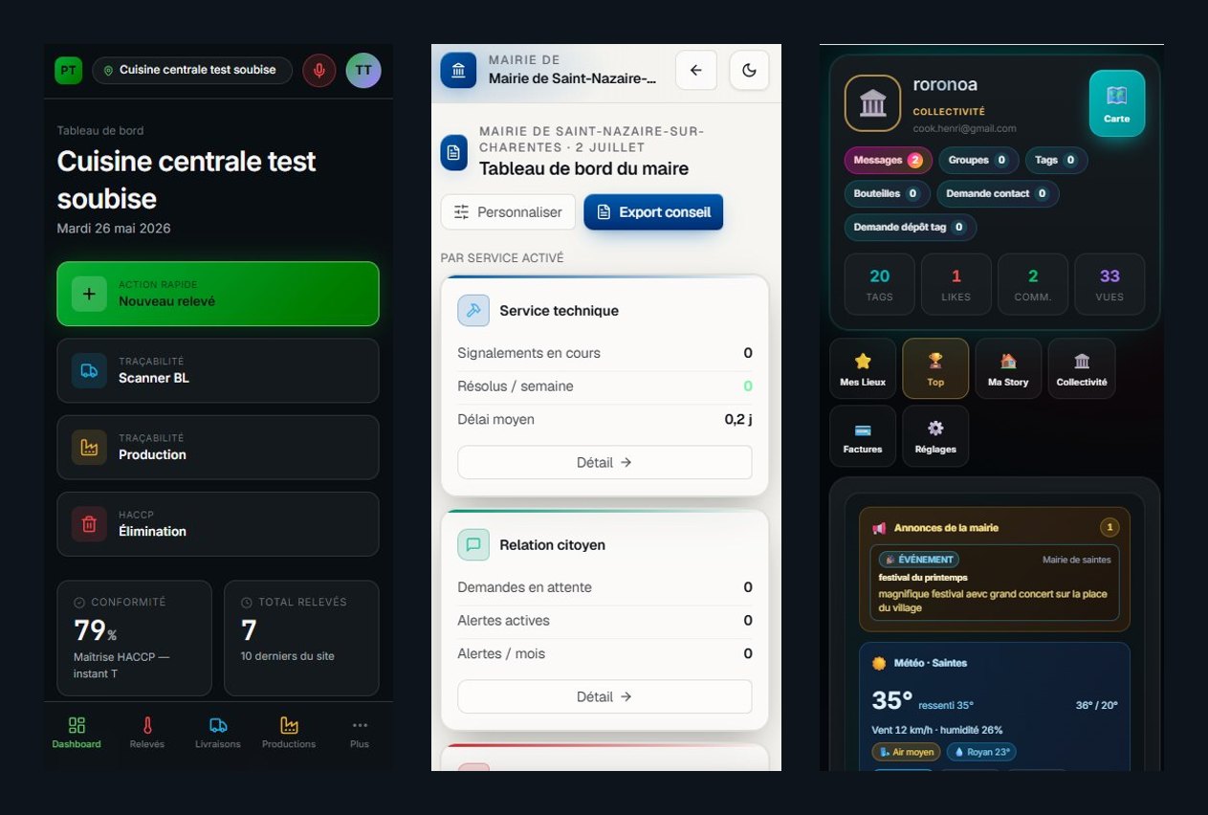Click the Délai moyen row
Screen dimensions: 1208x815
[604, 419]
